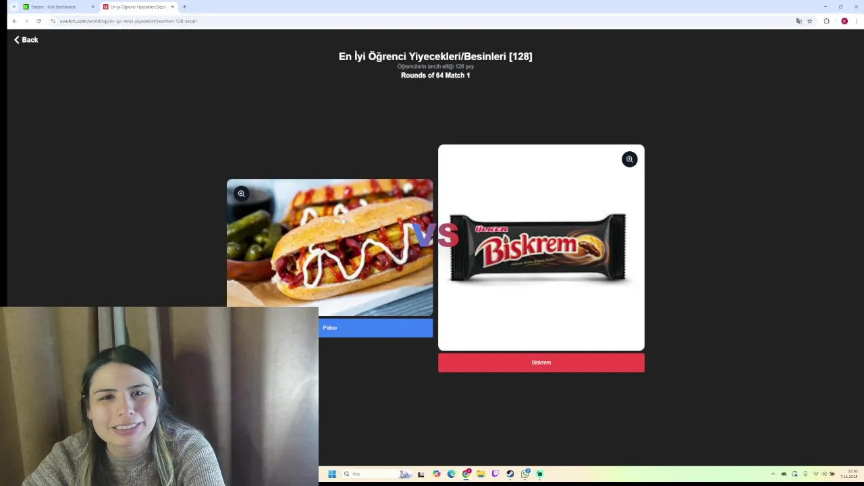Viewport: 864px width, 486px height.
Task: Vote for Biskrem with the red button
Action: coord(541,362)
